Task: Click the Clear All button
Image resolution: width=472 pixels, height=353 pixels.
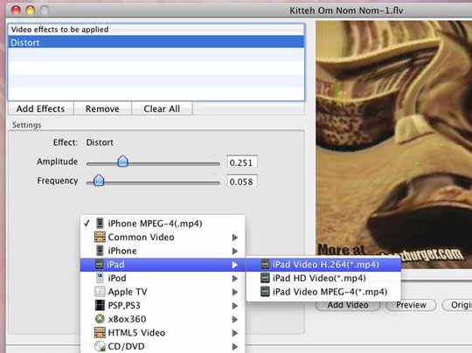Action: click(x=162, y=108)
